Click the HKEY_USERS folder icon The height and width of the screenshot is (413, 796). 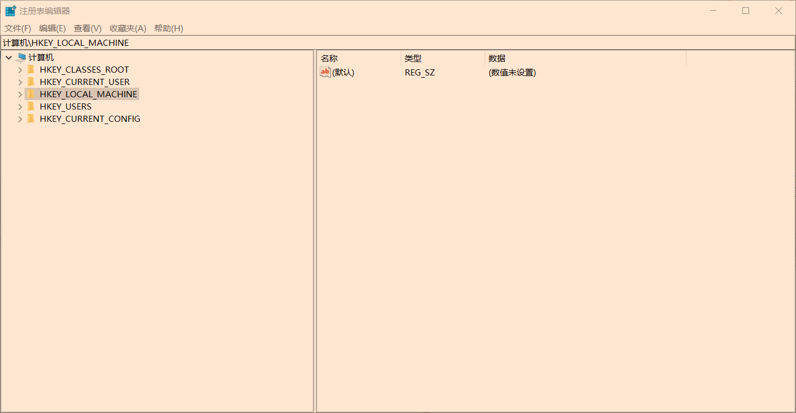31,107
